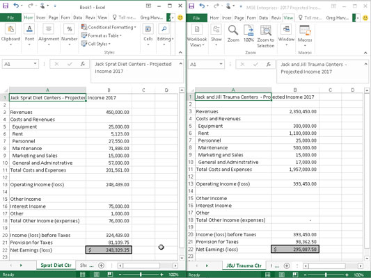Open Alignment group in Book1 ribbon
This screenshot has width=371, height=278.
(49, 35)
